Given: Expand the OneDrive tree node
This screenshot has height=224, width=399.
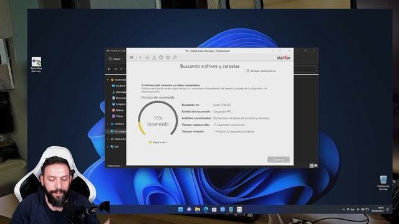Looking at the screenshot, I should click(107, 124).
